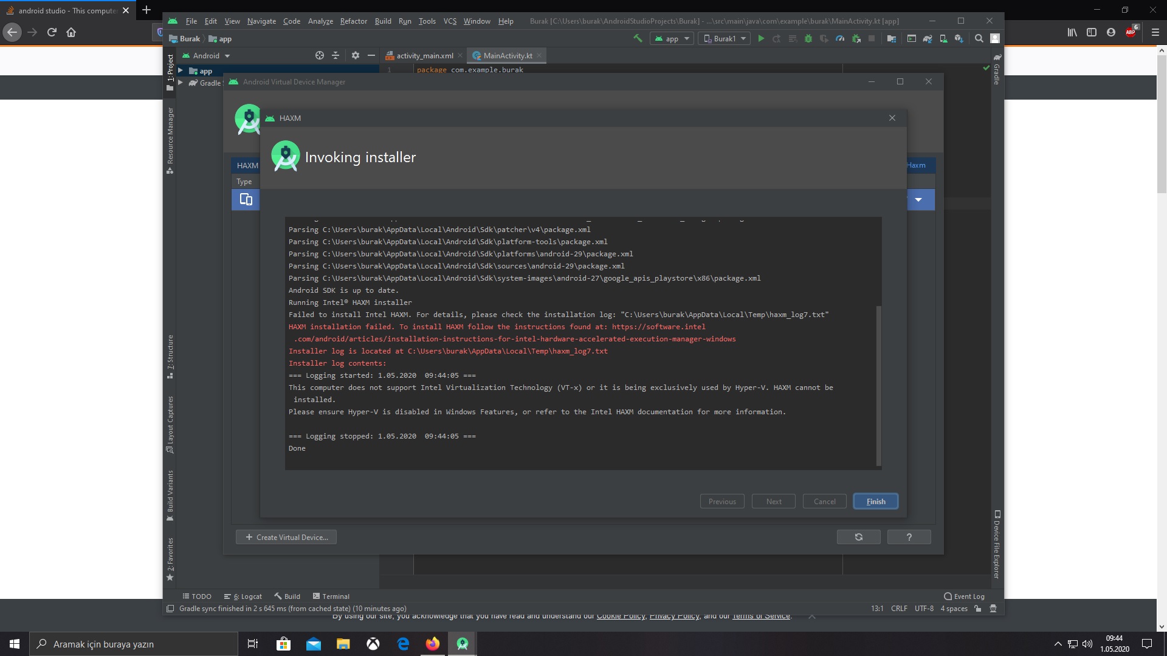
Task: Click Run Anything terminal-window icon
Action: coord(912,38)
